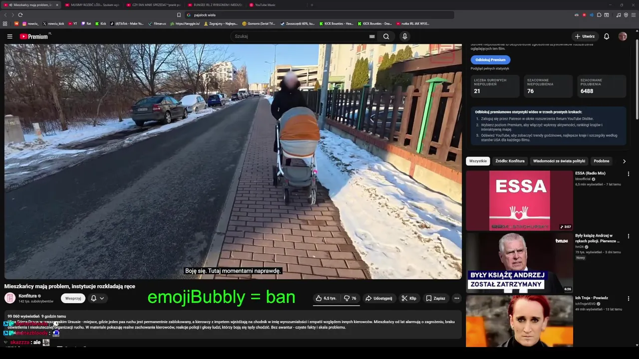Dislike the video showing 76

[x=350, y=298]
